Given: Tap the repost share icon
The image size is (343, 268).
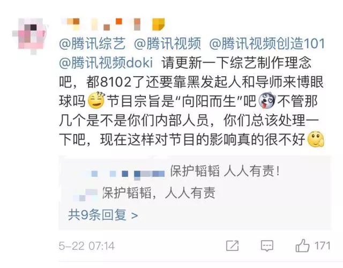Looking at the screenshot, I should (232, 245).
